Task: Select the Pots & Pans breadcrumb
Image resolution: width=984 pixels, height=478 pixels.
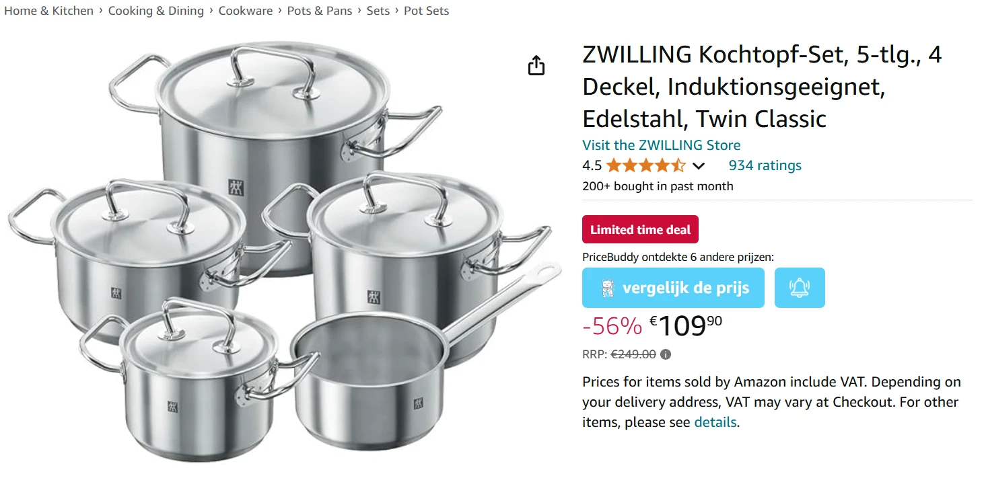Action: [x=320, y=11]
